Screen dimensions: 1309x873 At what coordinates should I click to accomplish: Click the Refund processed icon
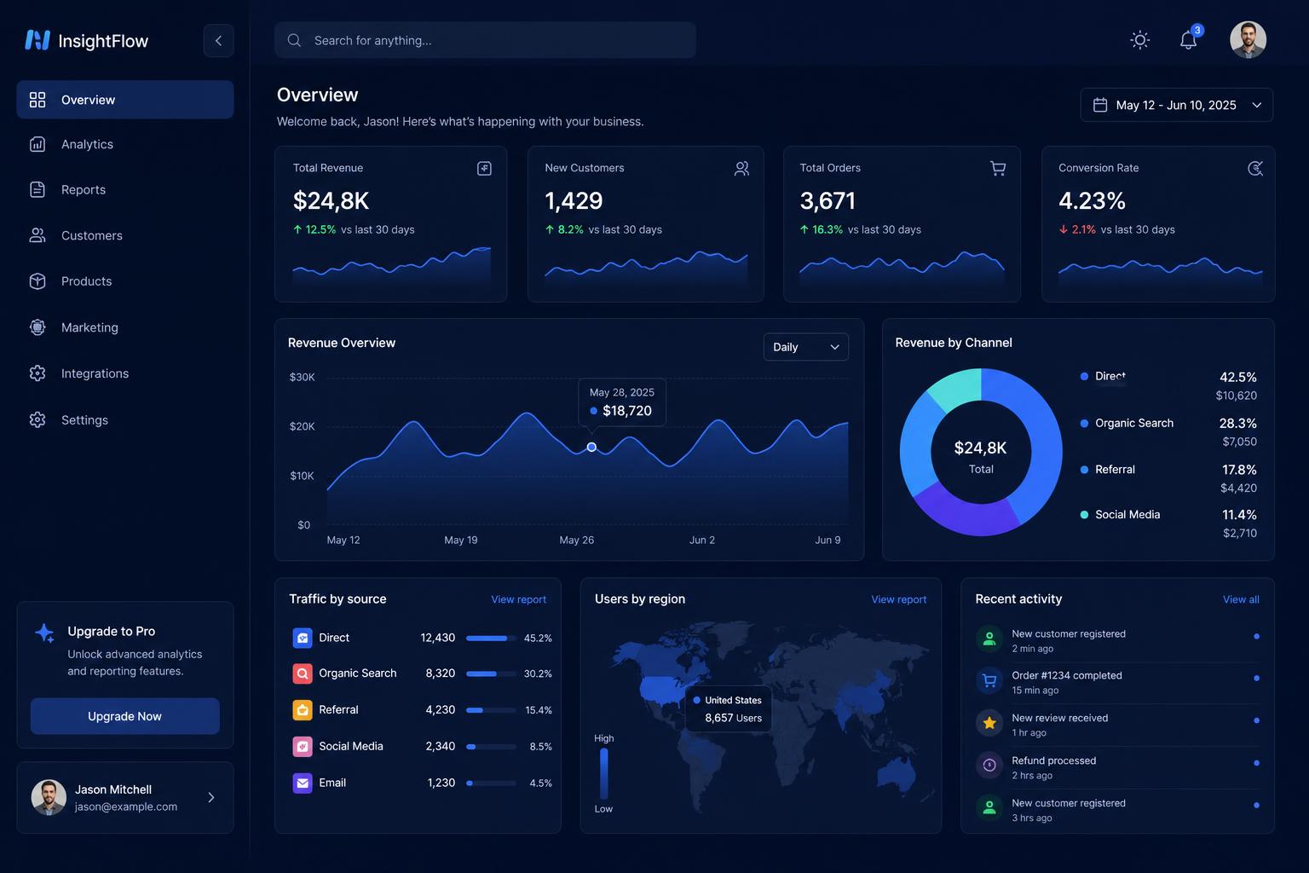point(989,766)
